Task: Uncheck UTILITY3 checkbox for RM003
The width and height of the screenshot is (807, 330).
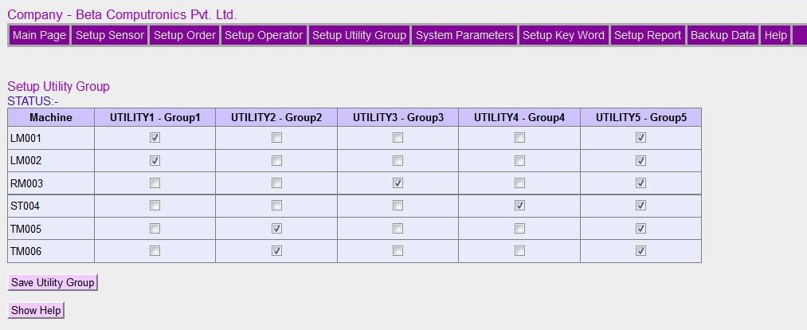Action: [x=398, y=183]
